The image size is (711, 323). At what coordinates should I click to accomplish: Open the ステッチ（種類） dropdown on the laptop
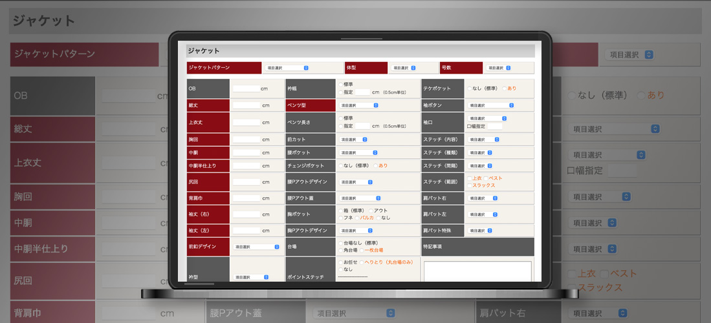480,152
